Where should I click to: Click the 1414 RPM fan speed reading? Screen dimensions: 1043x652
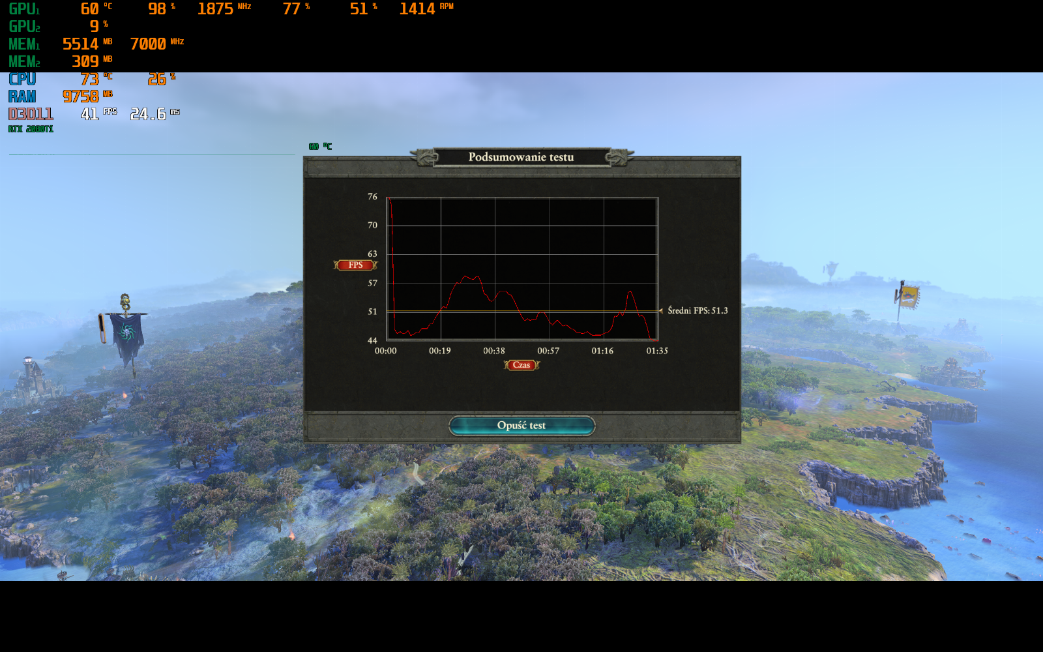[426, 9]
